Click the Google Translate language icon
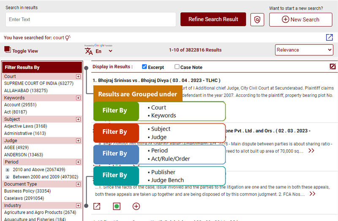This screenshot has height=221, width=338. click(x=89, y=51)
